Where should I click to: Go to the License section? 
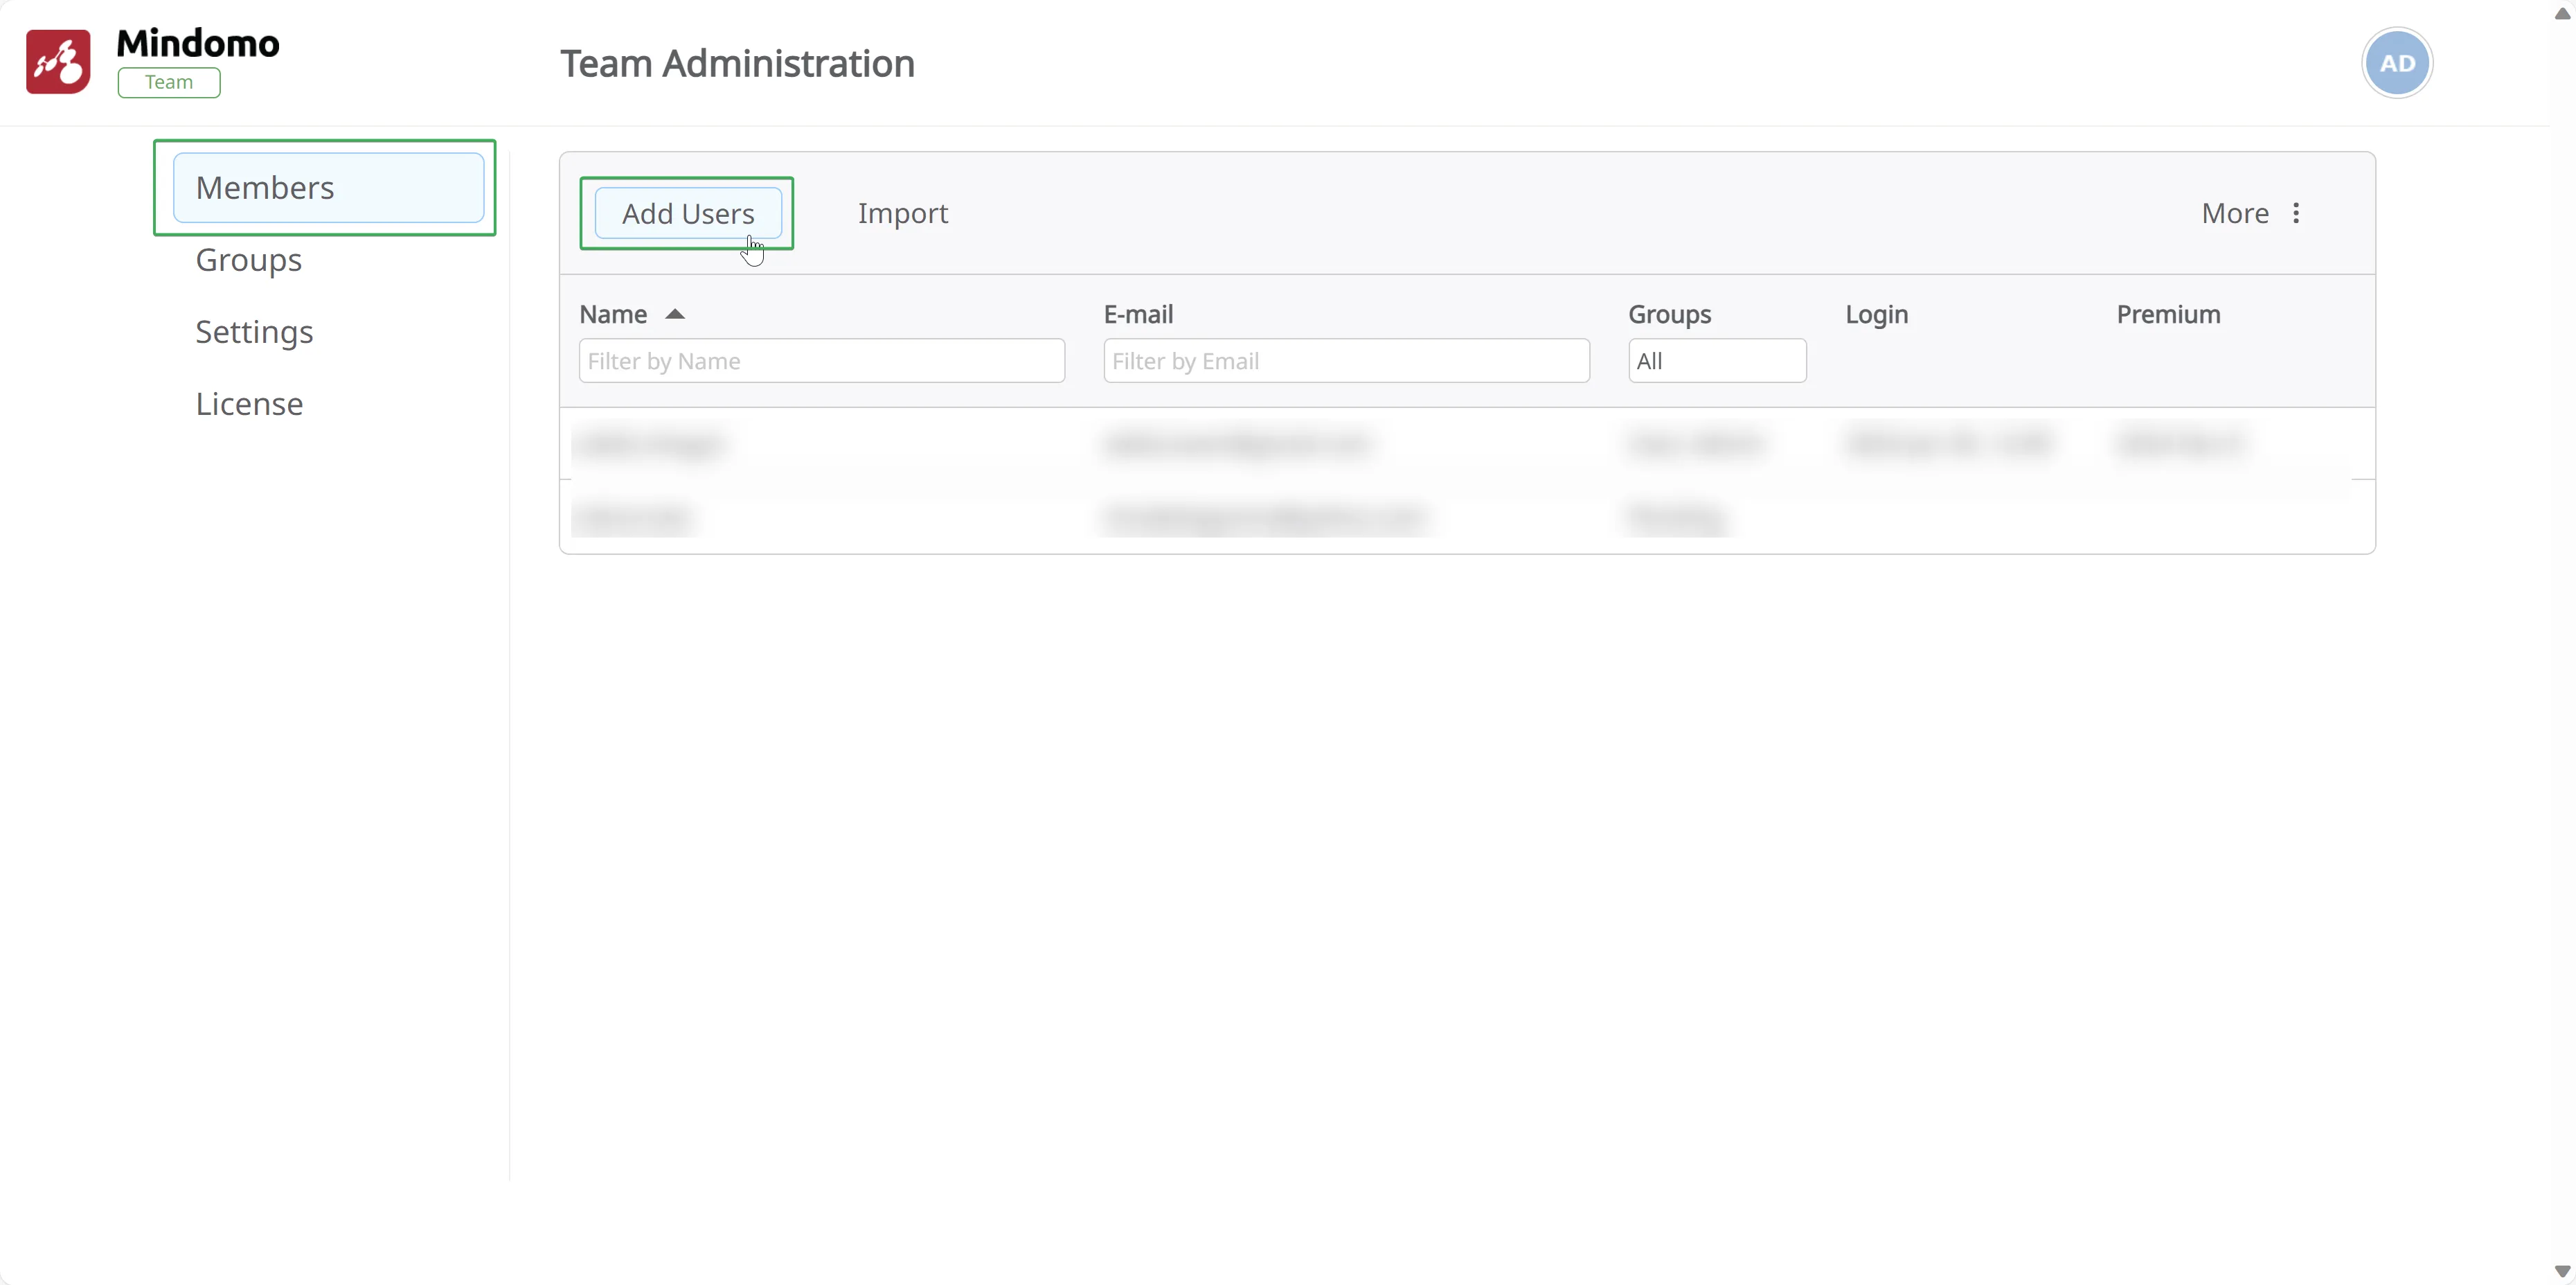pos(249,404)
